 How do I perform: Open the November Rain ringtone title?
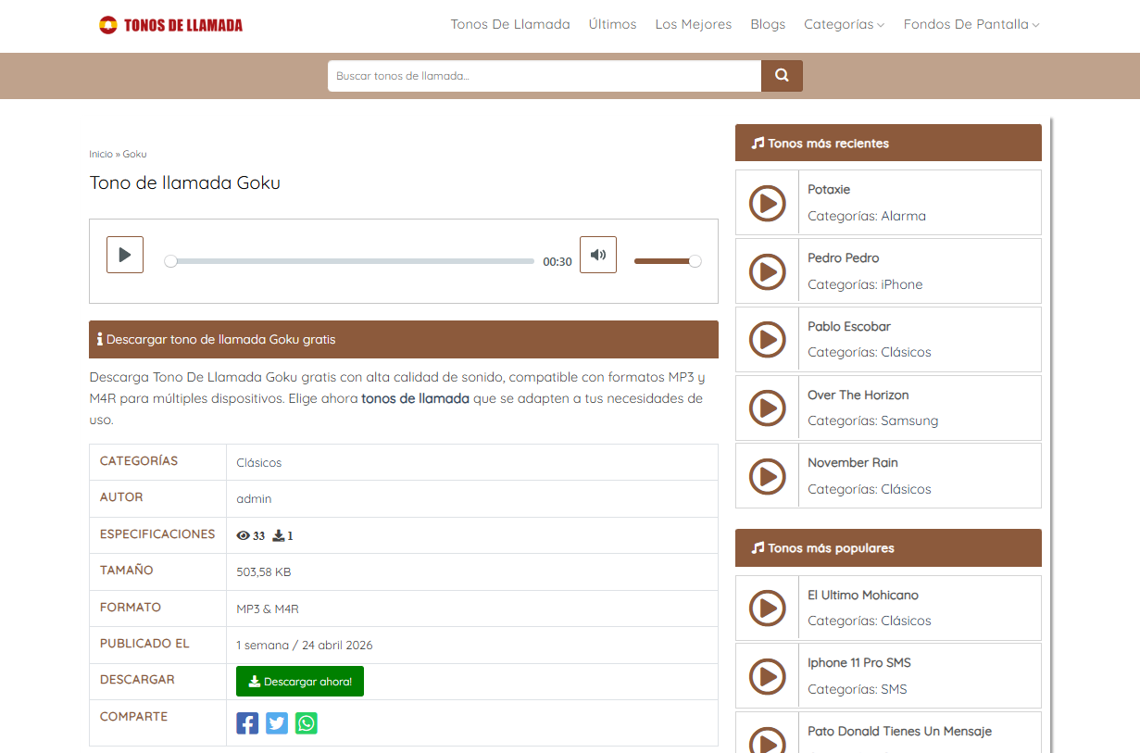click(853, 463)
